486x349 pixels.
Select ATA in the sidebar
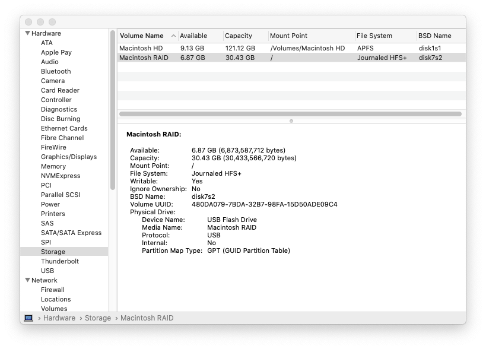(x=47, y=43)
